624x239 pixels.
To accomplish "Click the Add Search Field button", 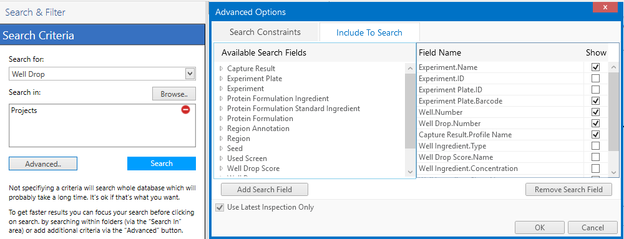I will click(x=265, y=190).
